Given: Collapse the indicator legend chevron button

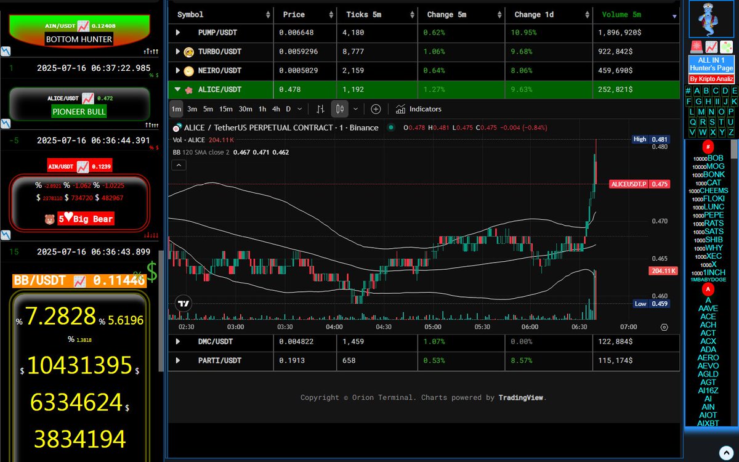Looking at the screenshot, I should [179, 165].
